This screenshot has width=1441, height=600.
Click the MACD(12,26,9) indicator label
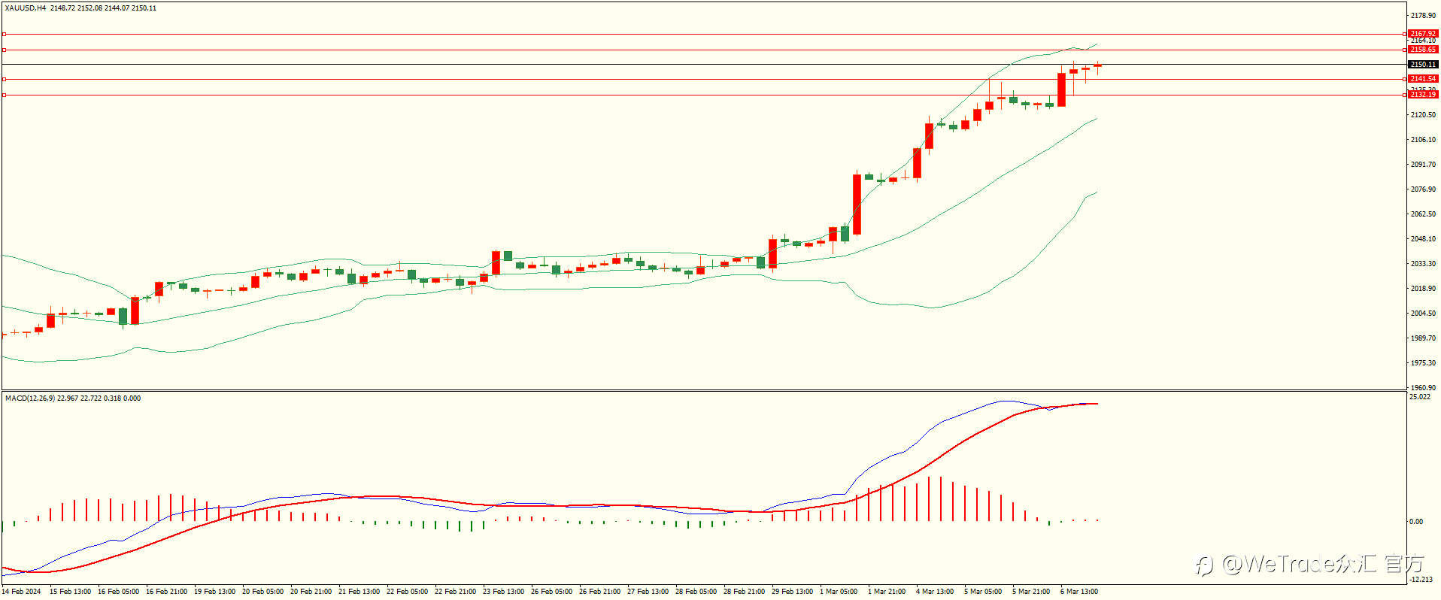30,398
